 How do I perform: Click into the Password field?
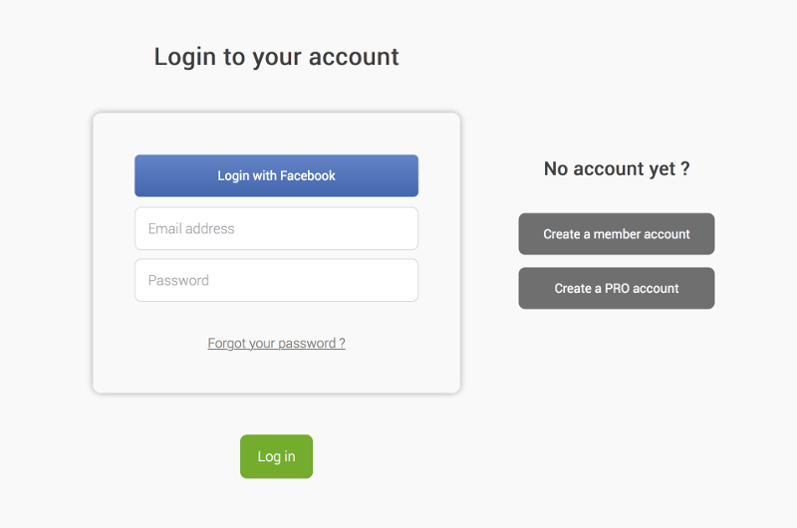click(276, 280)
